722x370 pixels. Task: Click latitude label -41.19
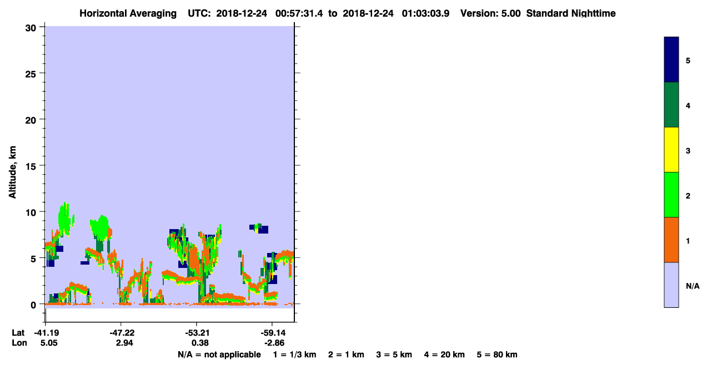click(x=47, y=333)
